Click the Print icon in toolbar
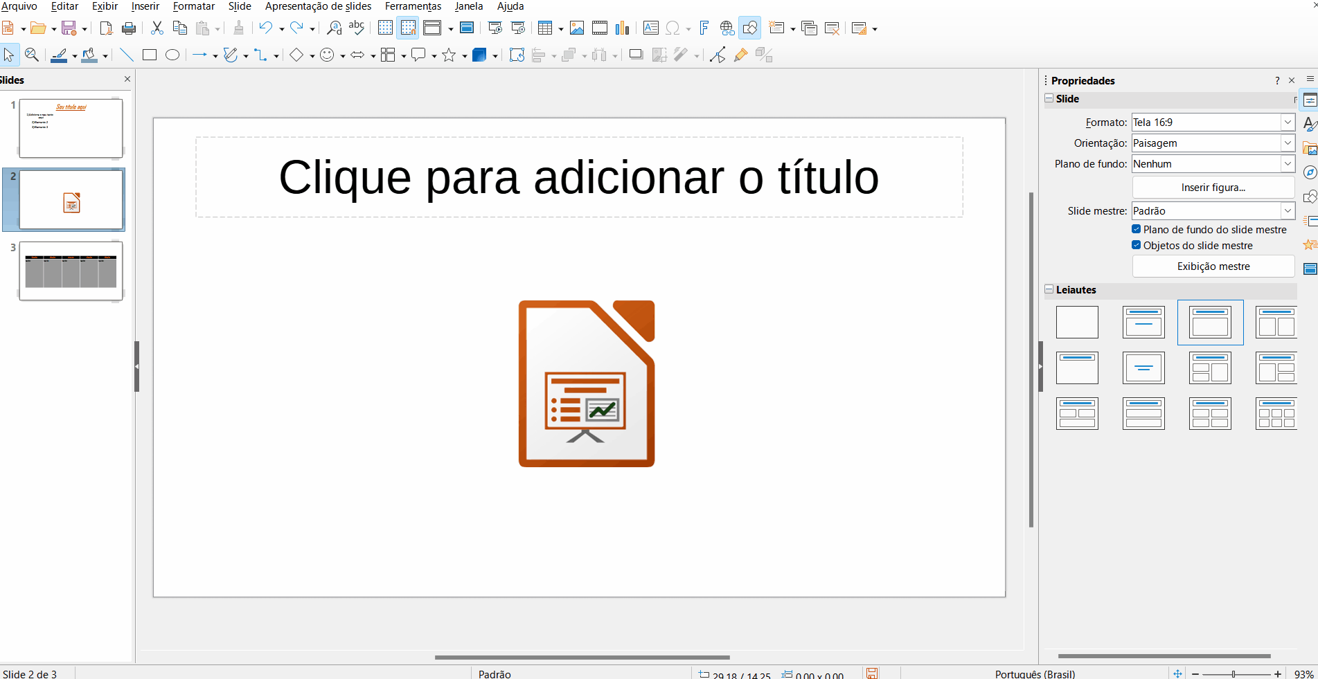 (x=129, y=28)
